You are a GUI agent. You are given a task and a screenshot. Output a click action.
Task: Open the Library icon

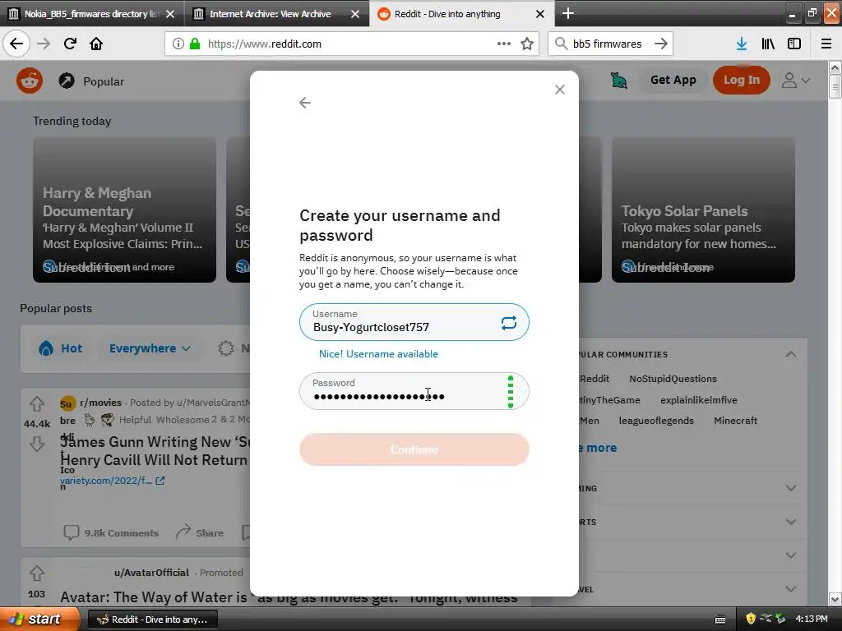(768, 44)
